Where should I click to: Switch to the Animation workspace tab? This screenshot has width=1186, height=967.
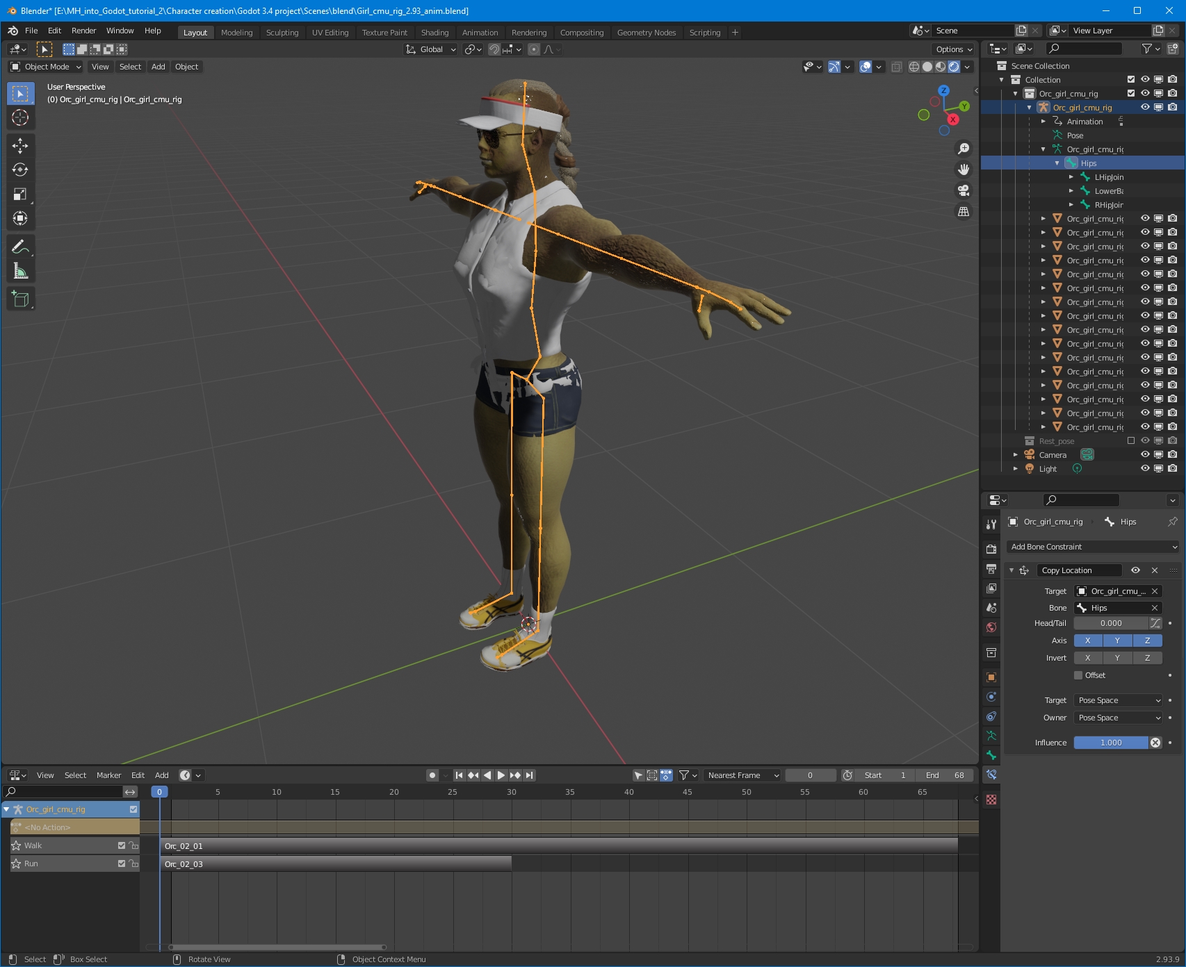click(480, 33)
